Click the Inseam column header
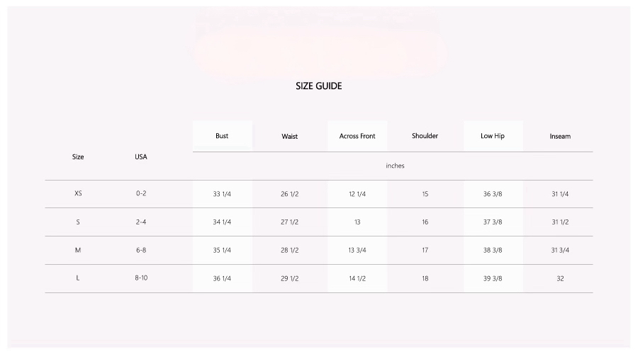Screen dimensions: 638x354 coord(560,136)
